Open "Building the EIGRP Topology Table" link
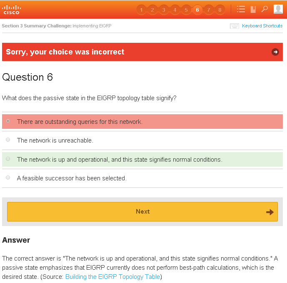 (112, 277)
